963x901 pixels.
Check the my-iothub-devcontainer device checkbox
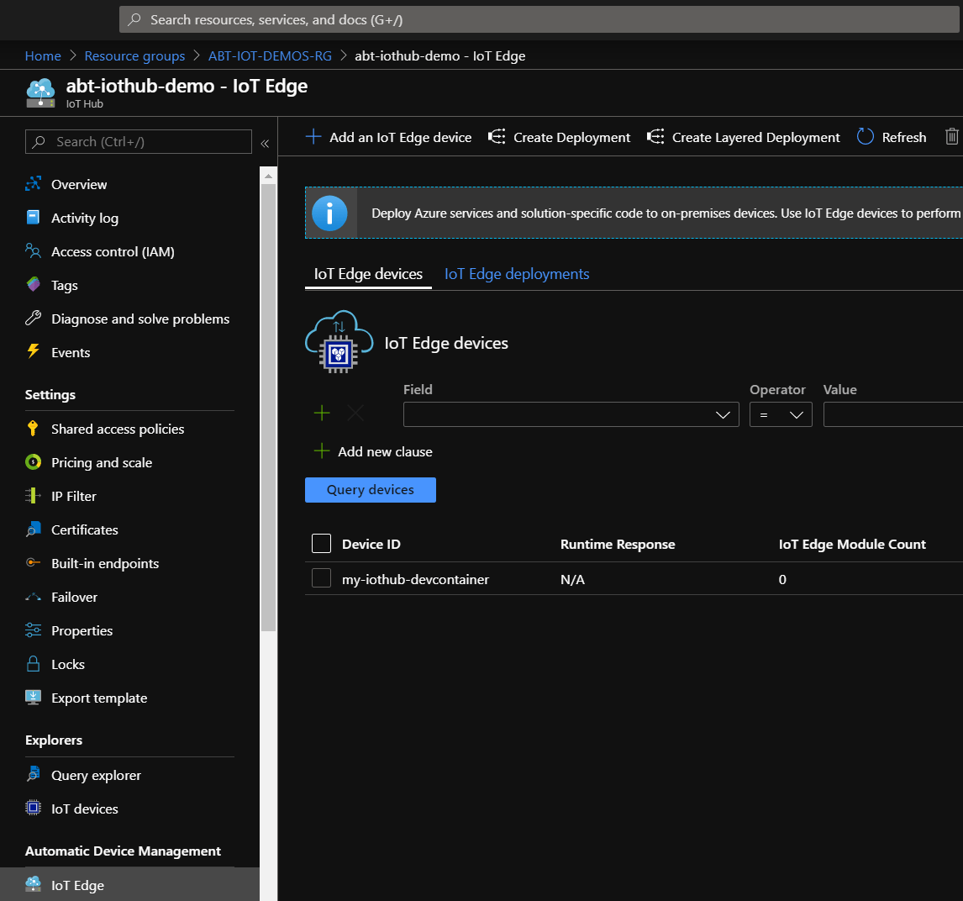click(x=320, y=579)
